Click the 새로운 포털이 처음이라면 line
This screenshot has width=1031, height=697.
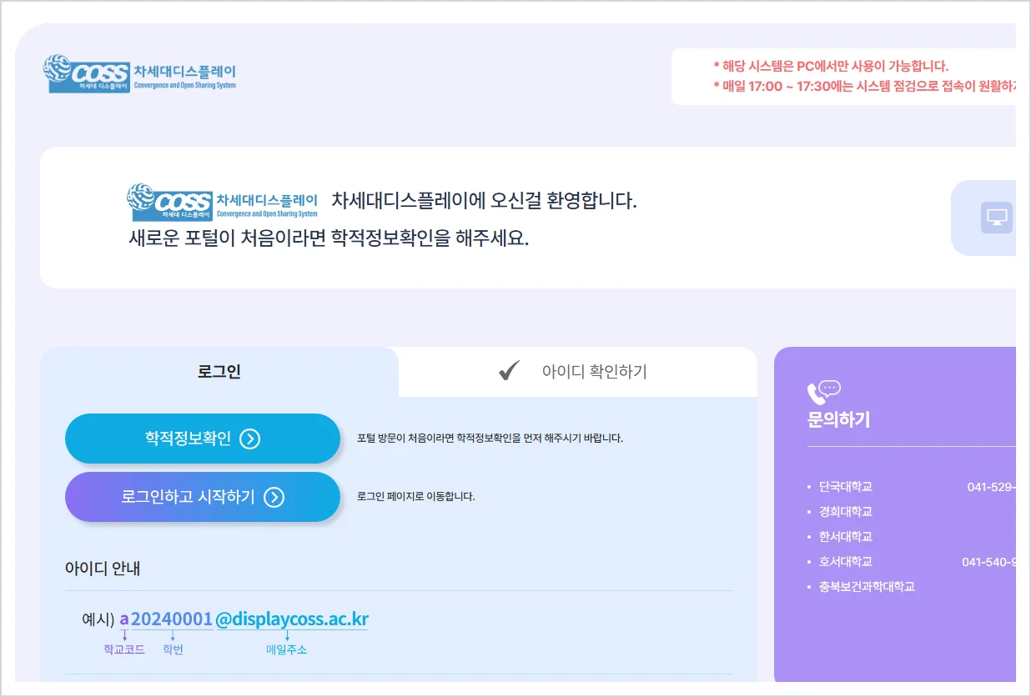pyautogui.click(x=329, y=238)
